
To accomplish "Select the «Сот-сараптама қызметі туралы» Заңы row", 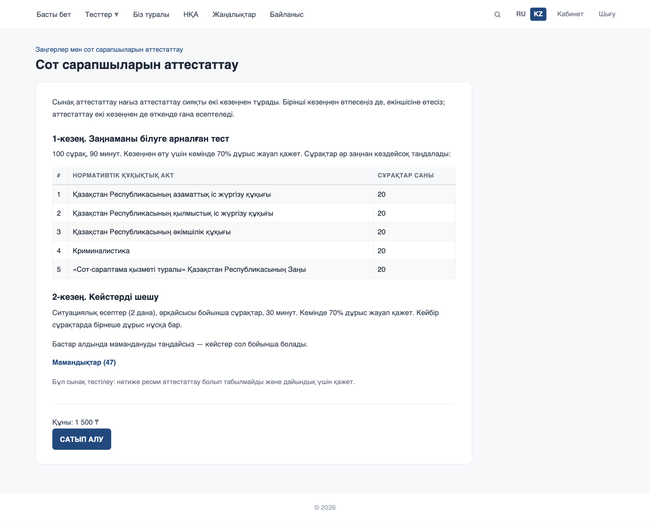I will (254, 269).
